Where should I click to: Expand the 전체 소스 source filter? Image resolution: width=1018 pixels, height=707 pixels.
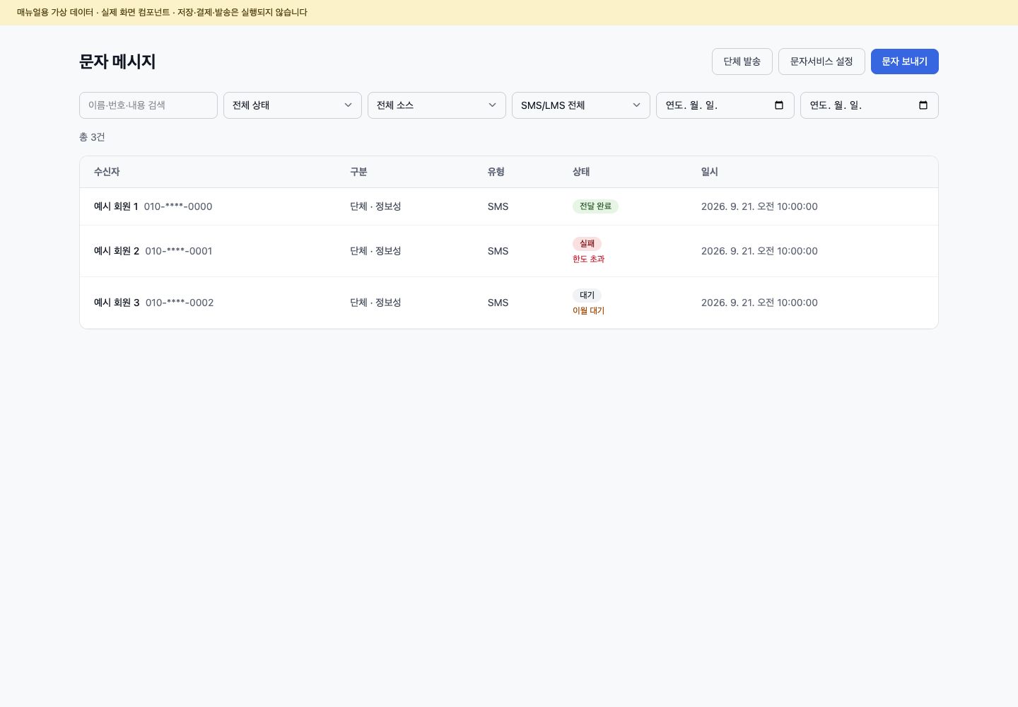coord(437,105)
